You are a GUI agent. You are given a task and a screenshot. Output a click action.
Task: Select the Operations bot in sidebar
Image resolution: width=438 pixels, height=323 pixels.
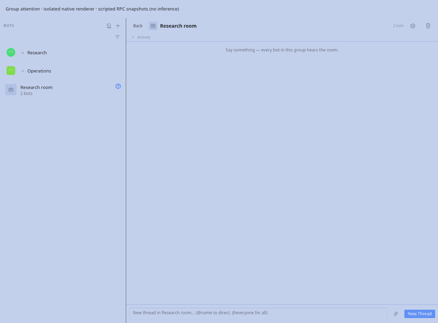63,71
